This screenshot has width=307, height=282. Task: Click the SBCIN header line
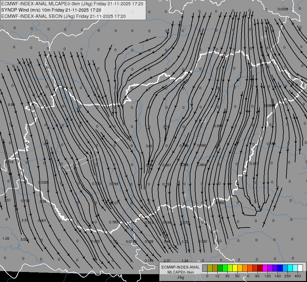[63, 16]
